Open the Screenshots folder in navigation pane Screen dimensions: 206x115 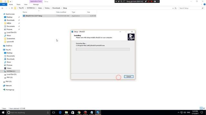pyautogui.click(x=11, y=39)
